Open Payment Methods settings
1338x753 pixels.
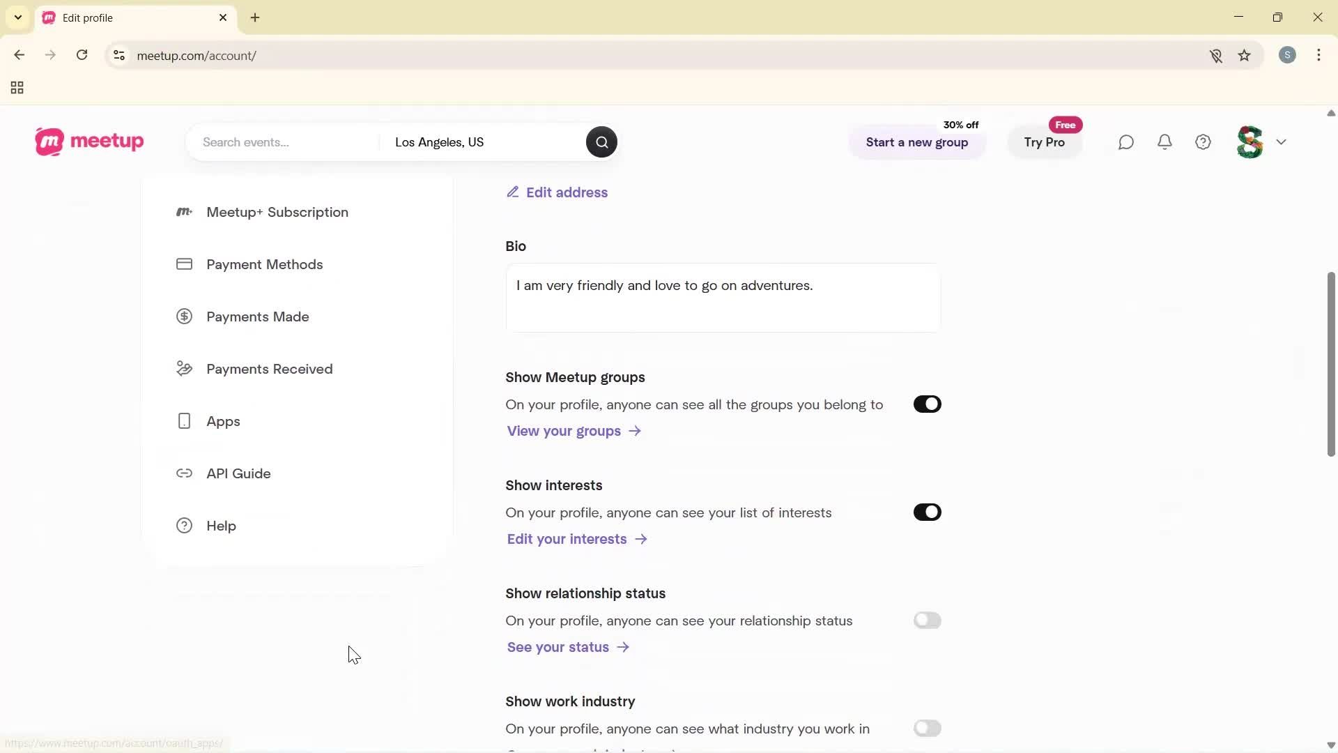tap(264, 264)
